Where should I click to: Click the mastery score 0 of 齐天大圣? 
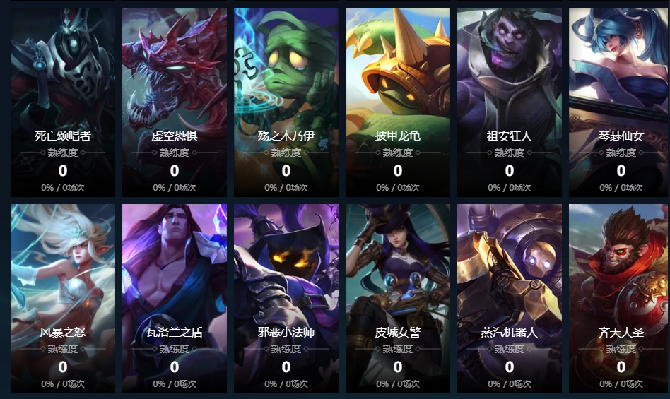621,367
